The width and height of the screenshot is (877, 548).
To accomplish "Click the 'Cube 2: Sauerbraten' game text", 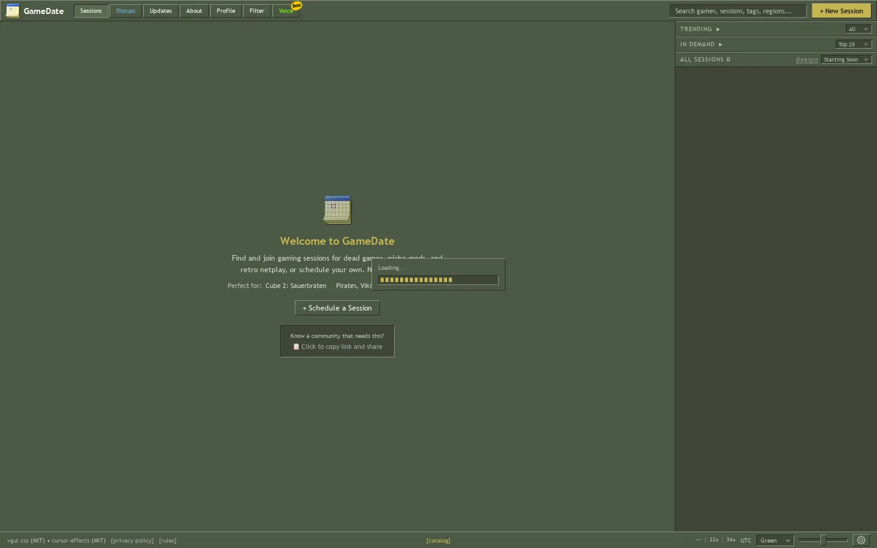I will pyautogui.click(x=296, y=286).
